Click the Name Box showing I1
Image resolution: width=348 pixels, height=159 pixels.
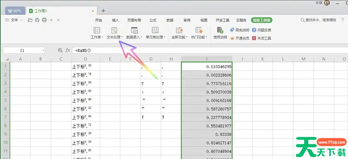pyautogui.click(x=22, y=51)
